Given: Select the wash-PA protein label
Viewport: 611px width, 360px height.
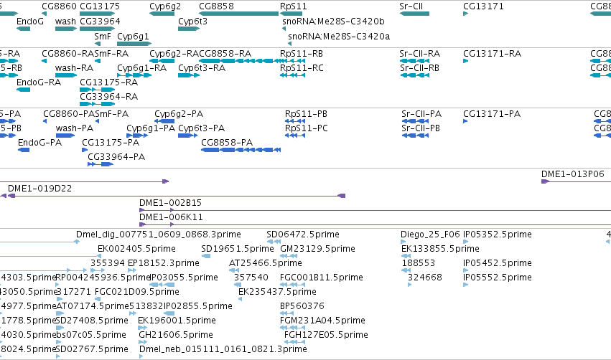Looking at the screenshot, I should click(75, 128).
